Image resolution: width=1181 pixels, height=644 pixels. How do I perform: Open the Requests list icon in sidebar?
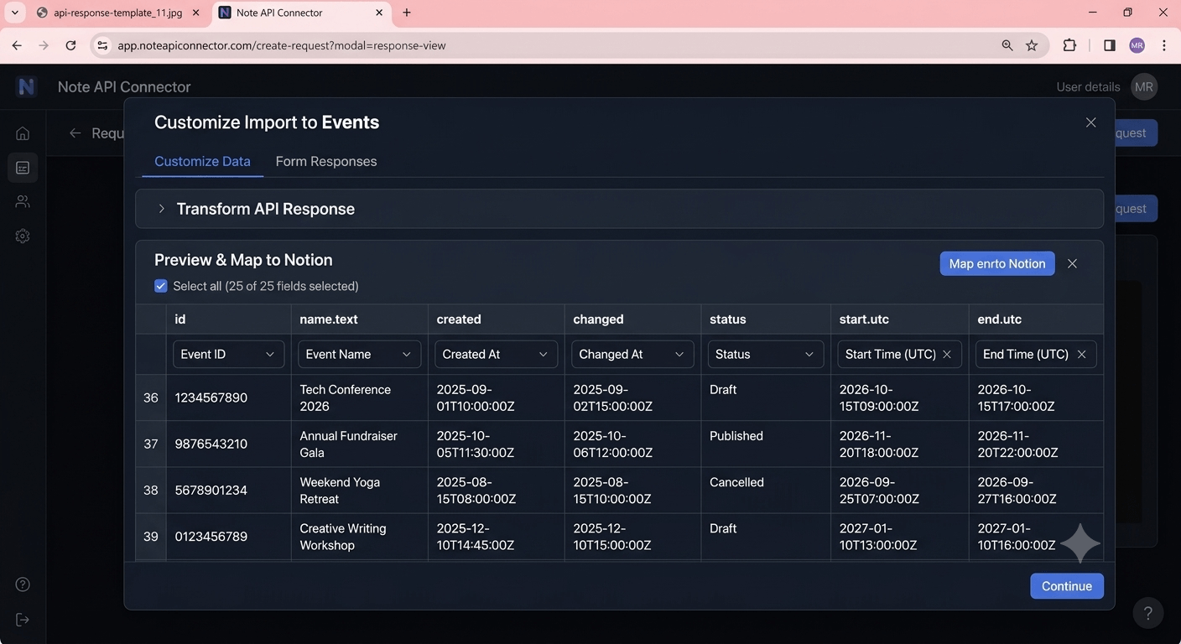(23, 168)
